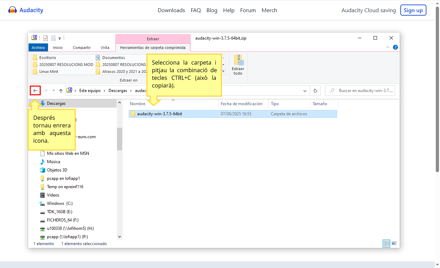
Task: Click the u100338 network drive icon
Action: pos(42,228)
